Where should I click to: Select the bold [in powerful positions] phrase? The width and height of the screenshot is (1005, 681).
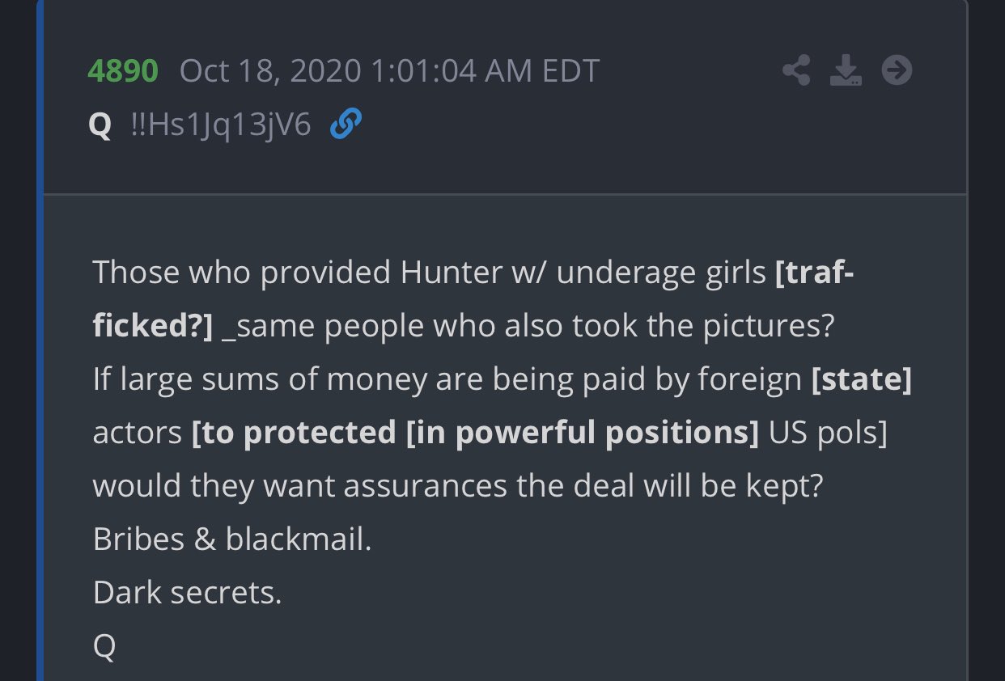point(582,433)
